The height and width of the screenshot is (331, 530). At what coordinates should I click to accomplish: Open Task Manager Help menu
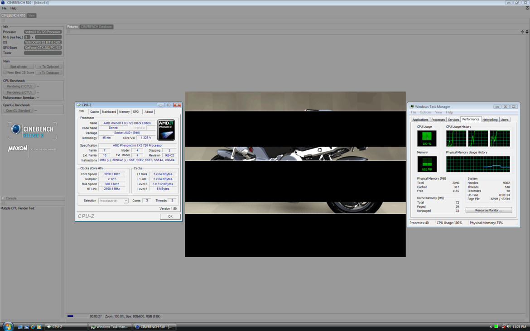pyautogui.click(x=449, y=112)
